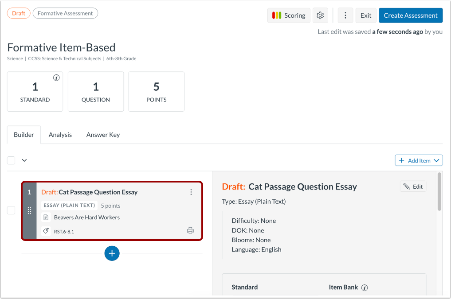This screenshot has width=451, height=299.
Task: Click the print icon on item card
Action: click(x=190, y=230)
